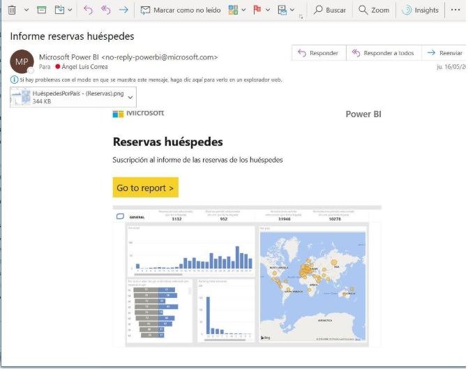This screenshot has width=468, height=369.
Task: Click the Reservas huéspedes heading
Action: 167,142
